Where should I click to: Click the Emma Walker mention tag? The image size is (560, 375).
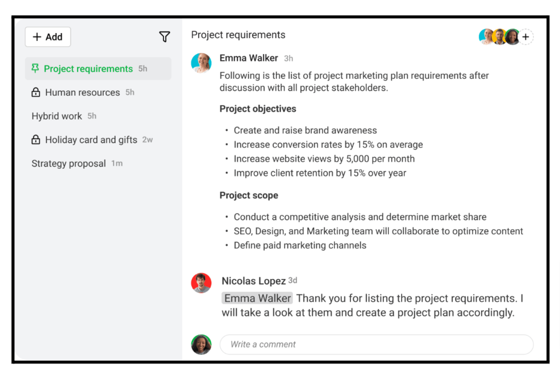pos(257,298)
